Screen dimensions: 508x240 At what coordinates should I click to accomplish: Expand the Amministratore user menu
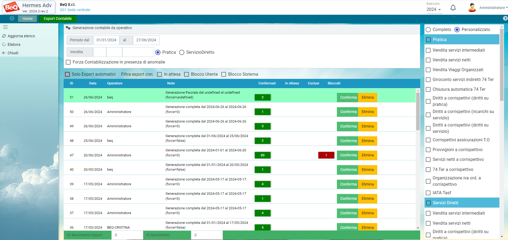click(x=493, y=8)
